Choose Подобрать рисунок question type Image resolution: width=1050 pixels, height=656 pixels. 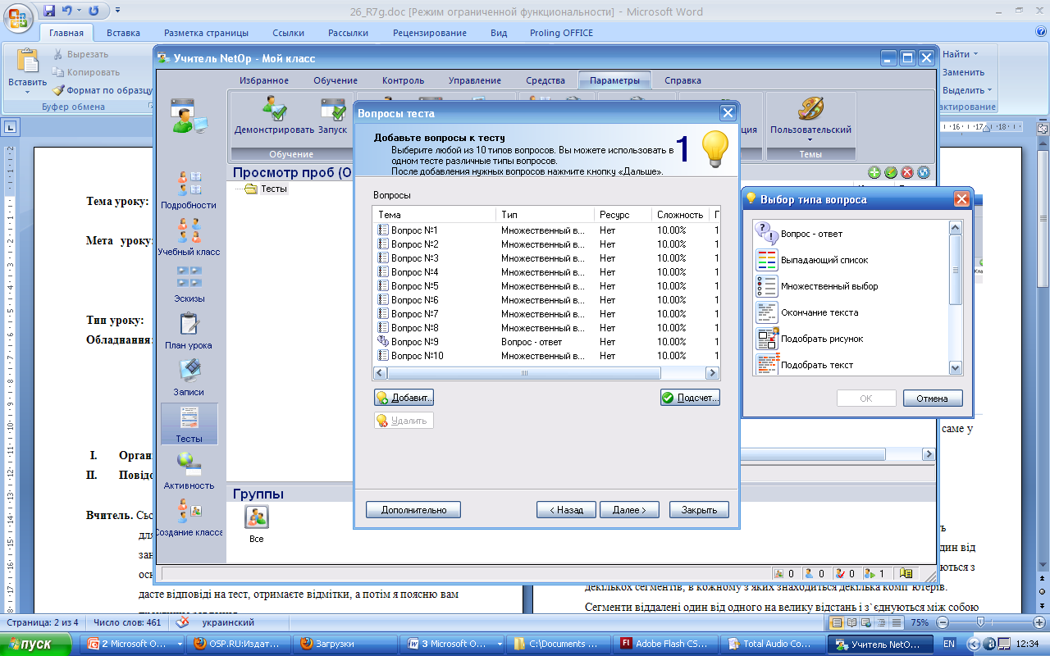click(810, 339)
